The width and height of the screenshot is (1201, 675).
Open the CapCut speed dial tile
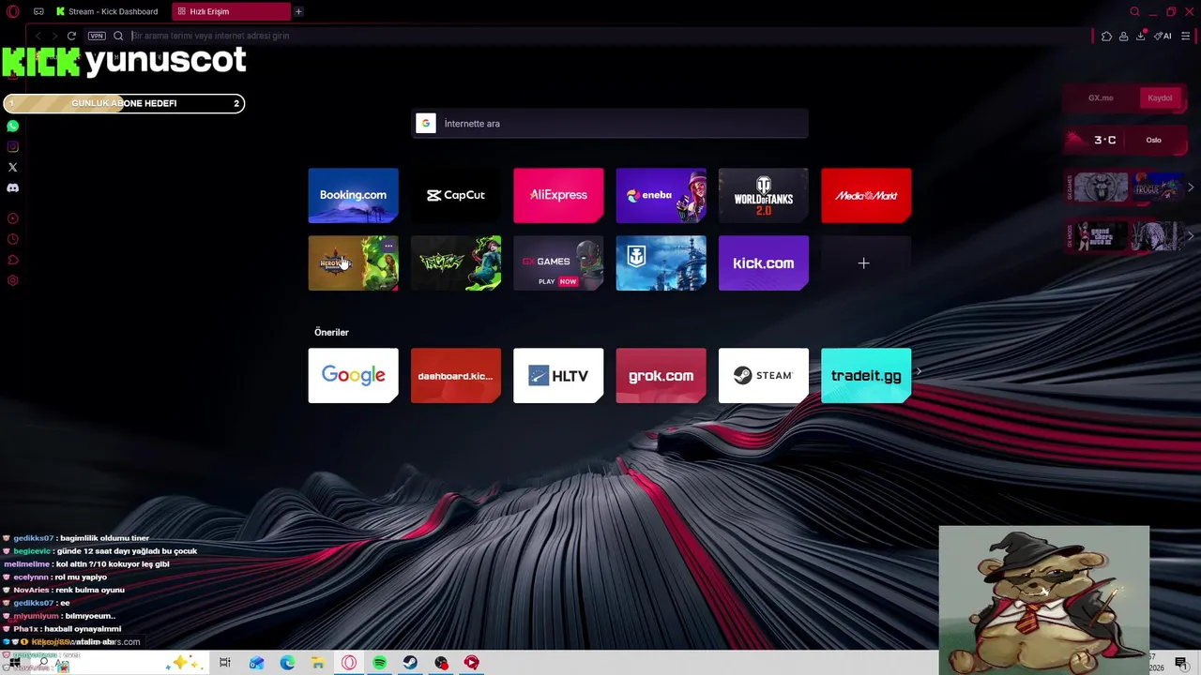click(x=456, y=195)
